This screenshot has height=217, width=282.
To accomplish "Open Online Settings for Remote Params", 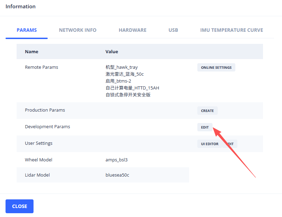I will coord(216,67).
